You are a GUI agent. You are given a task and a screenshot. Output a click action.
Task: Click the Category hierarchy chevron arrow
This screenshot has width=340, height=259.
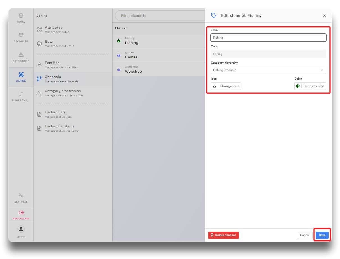click(x=322, y=70)
